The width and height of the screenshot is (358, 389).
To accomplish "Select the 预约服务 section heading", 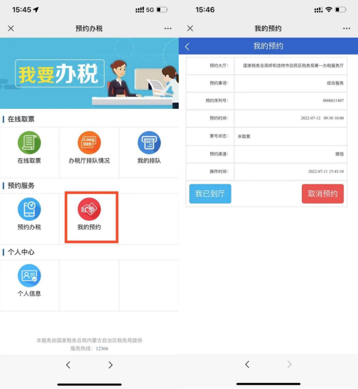I will pos(21,186).
